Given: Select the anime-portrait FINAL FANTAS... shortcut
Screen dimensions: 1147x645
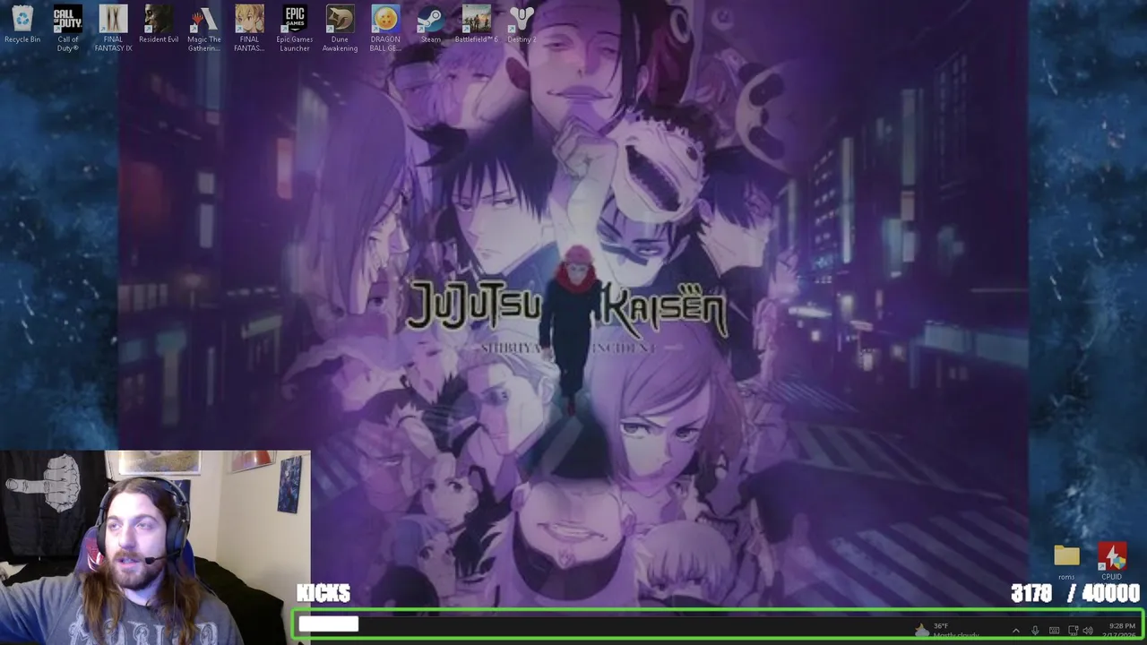Looking at the screenshot, I should click(x=249, y=29).
